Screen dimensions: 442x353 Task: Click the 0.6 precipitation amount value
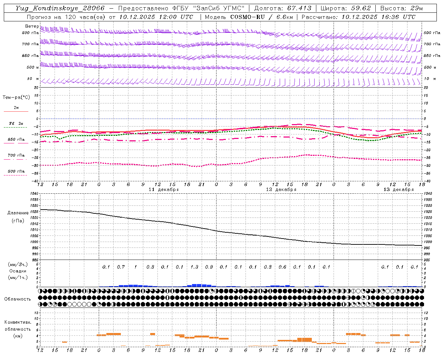282,267
